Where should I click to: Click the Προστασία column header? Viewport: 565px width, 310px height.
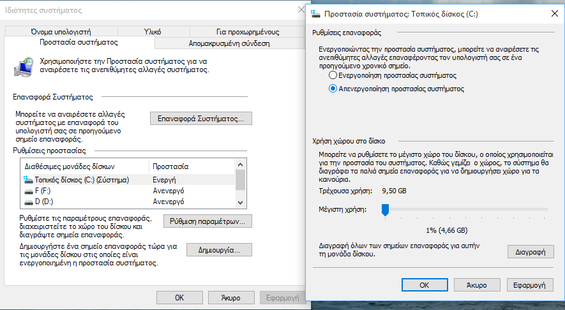[170, 165]
